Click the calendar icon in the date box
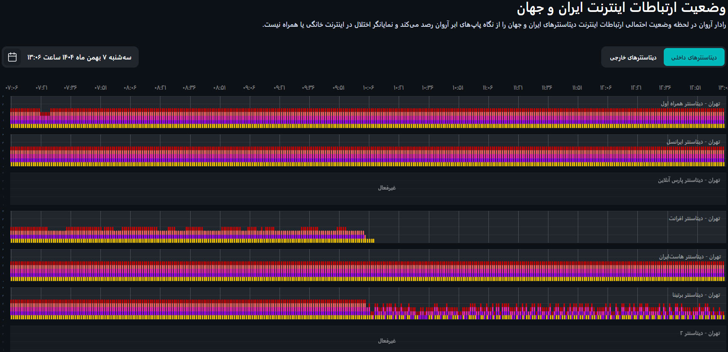728x352 pixels. tap(12, 57)
